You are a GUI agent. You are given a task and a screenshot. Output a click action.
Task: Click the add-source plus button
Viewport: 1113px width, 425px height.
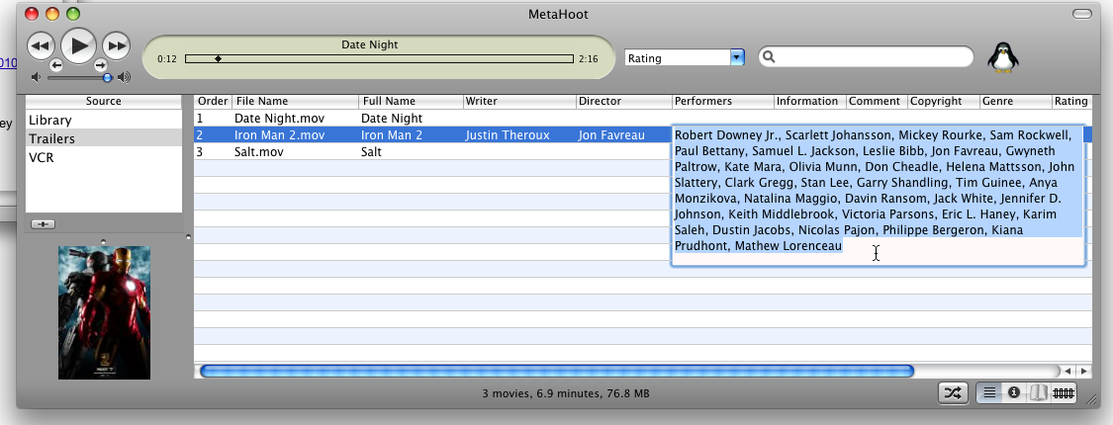[x=44, y=224]
